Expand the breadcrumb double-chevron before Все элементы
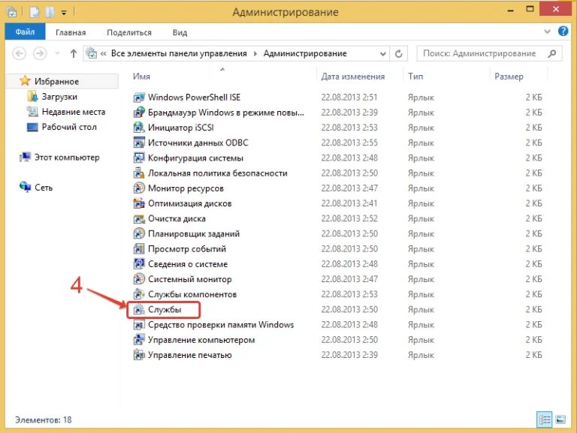This screenshot has width=577, height=433. (104, 54)
